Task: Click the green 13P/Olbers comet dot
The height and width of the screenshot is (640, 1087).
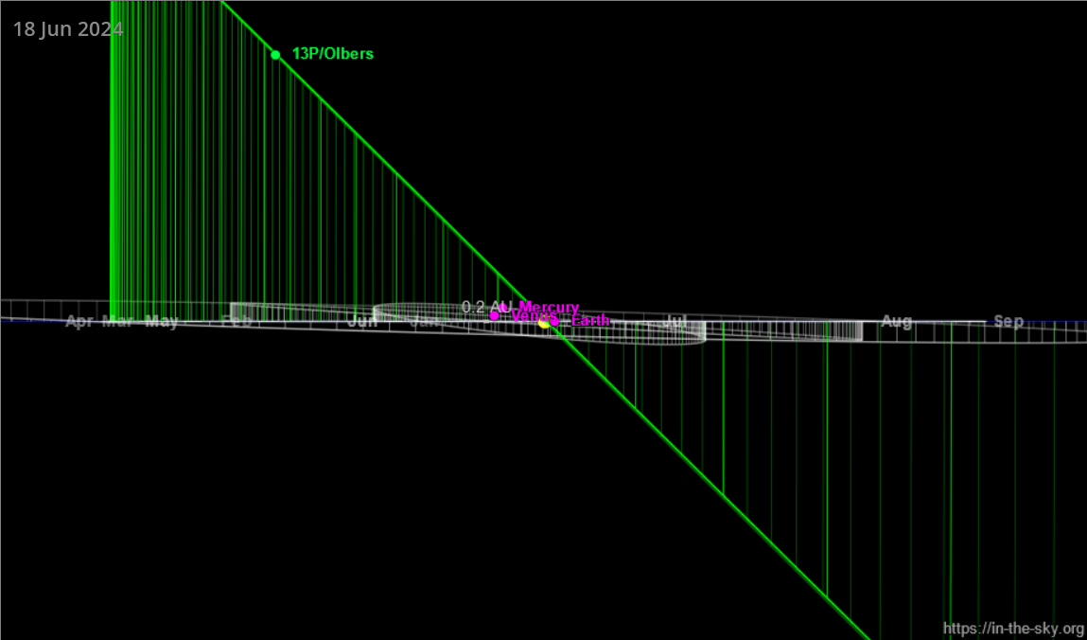Action: click(275, 55)
